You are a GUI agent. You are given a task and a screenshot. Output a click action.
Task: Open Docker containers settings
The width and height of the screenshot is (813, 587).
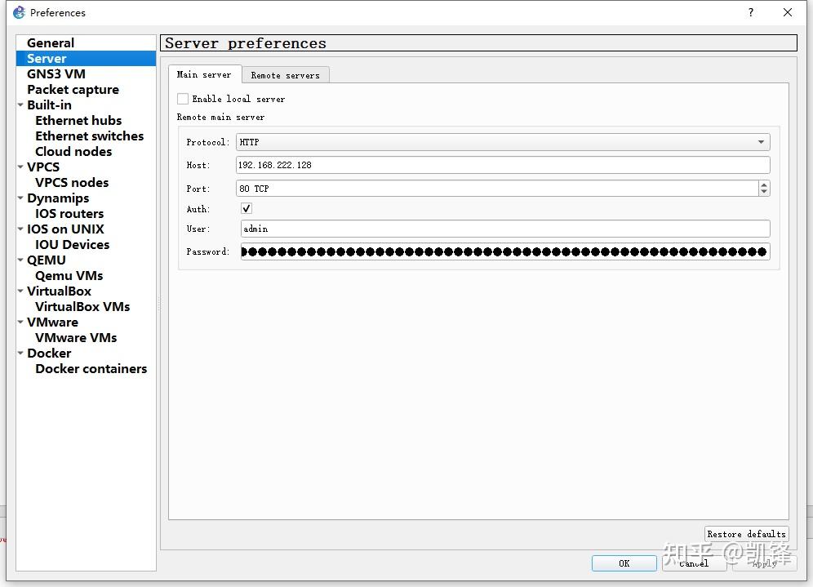point(91,369)
